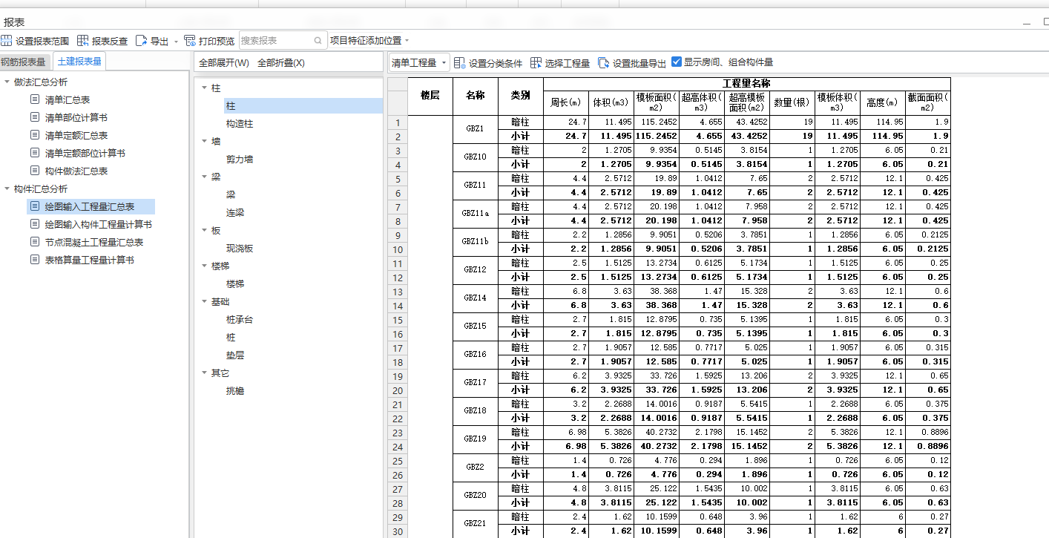Select row number 1 header

[398, 122]
